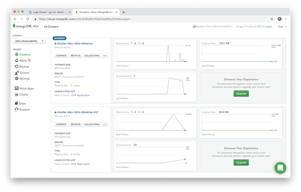Select All Clusters in top navigation
Image resolution: width=301 pixels, height=192 pixels.
pos(51,27)
